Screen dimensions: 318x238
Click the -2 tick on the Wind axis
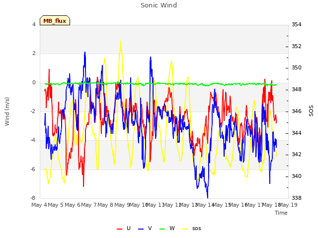pyautogui.click(x=33, y=111)
